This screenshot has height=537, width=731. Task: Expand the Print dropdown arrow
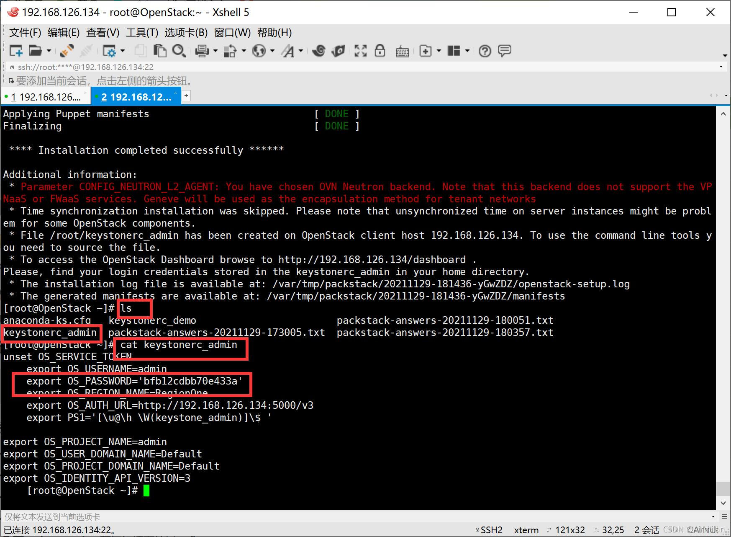(x=215, y=51)
